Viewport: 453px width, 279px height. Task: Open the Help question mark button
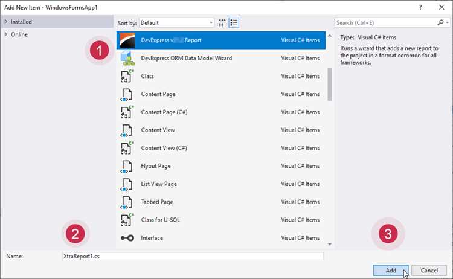coord(420,7)
